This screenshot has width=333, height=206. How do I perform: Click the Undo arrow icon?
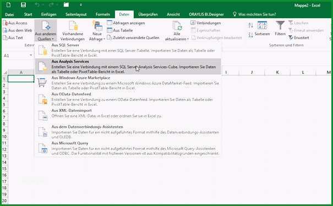click(37, 5)
